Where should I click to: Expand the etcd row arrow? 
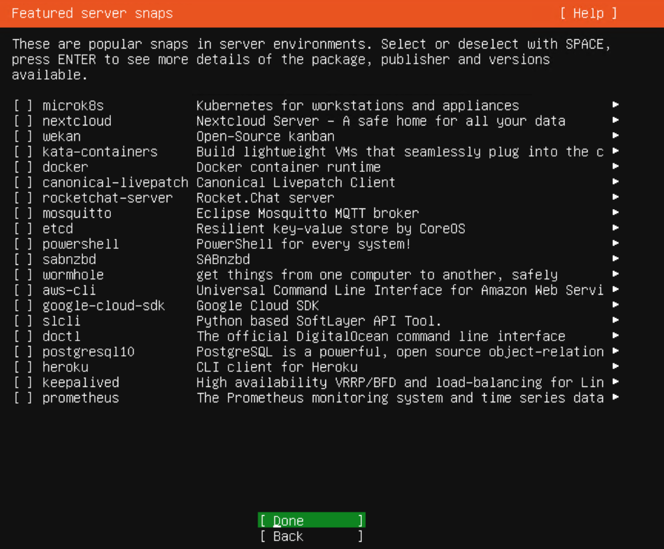tap(616, 228)
